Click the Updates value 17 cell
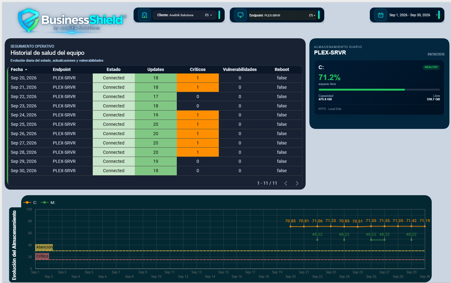This screenshot has height=283, width=451. coord(156,97)
